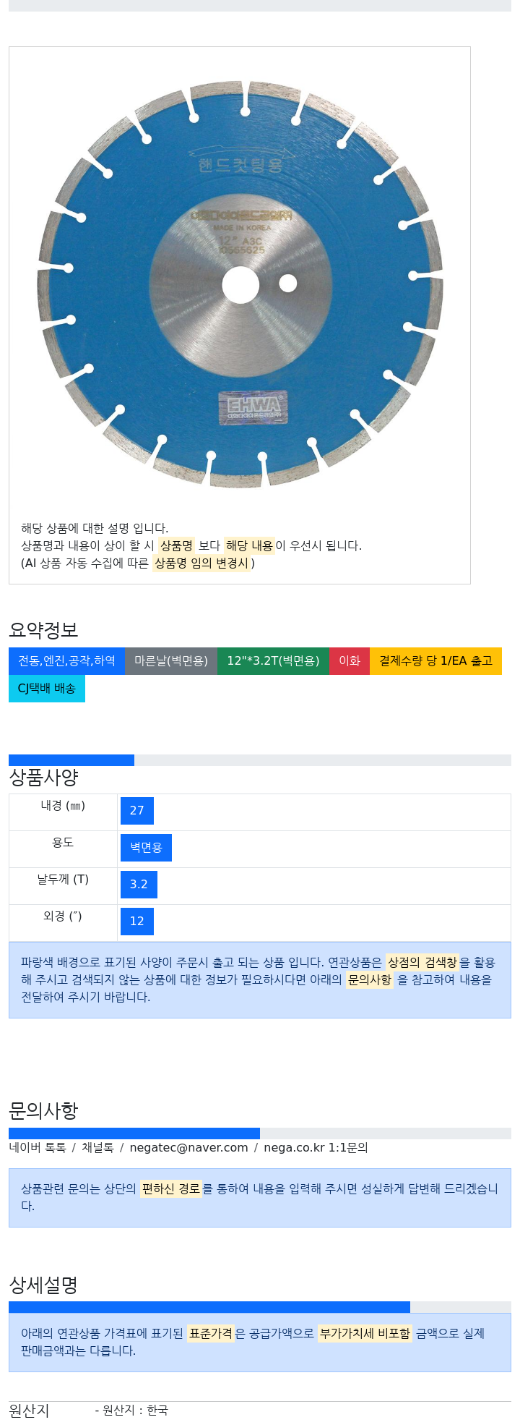Click the 상품사양 progress bar
The width and height of the screenshot is (520, 1425).
pyautogui.click(x=260, y=760)
